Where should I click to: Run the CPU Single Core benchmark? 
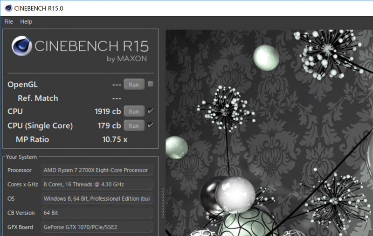click(134, 125)
